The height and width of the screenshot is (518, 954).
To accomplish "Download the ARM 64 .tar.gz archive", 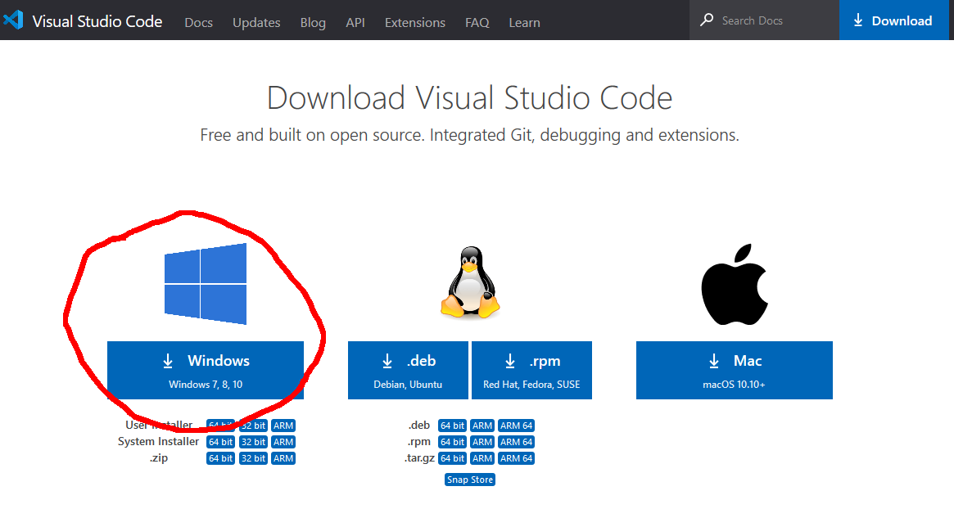I will (x=516, y=457).
